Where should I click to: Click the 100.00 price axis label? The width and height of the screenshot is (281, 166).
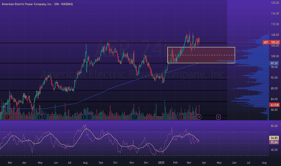[x=275, y=56]
